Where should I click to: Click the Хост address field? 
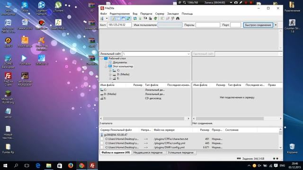(119, 25)
